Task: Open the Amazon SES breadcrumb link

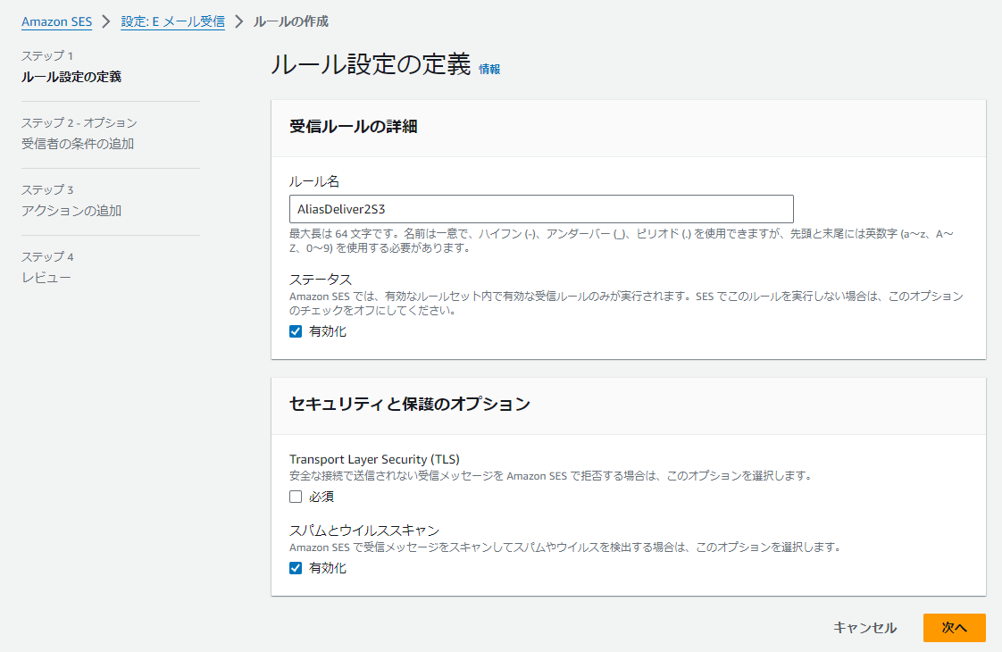Action: [x=57, y=21]
